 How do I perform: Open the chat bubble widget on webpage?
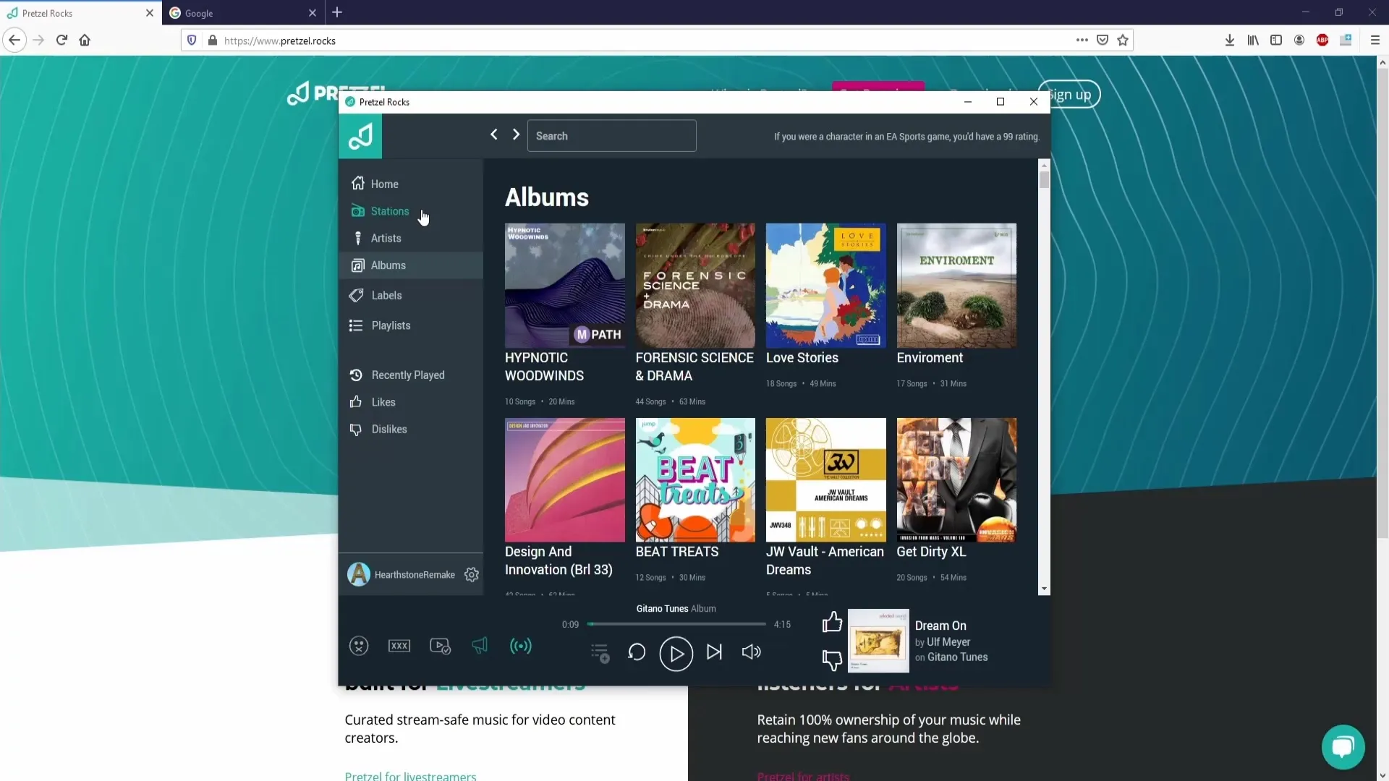coord(1343,747)
